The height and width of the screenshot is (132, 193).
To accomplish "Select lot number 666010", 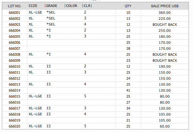I will [x=15, y=66].
